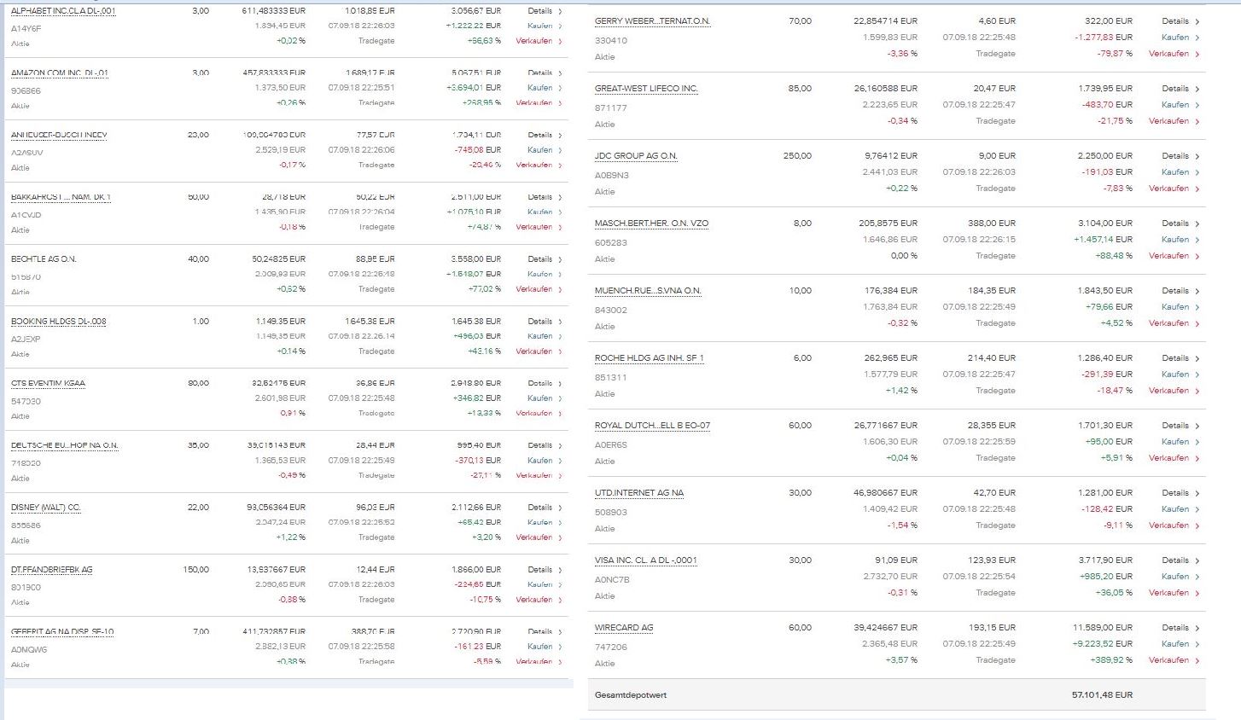Click the Details chevron for BECHTLE AG

560,259
